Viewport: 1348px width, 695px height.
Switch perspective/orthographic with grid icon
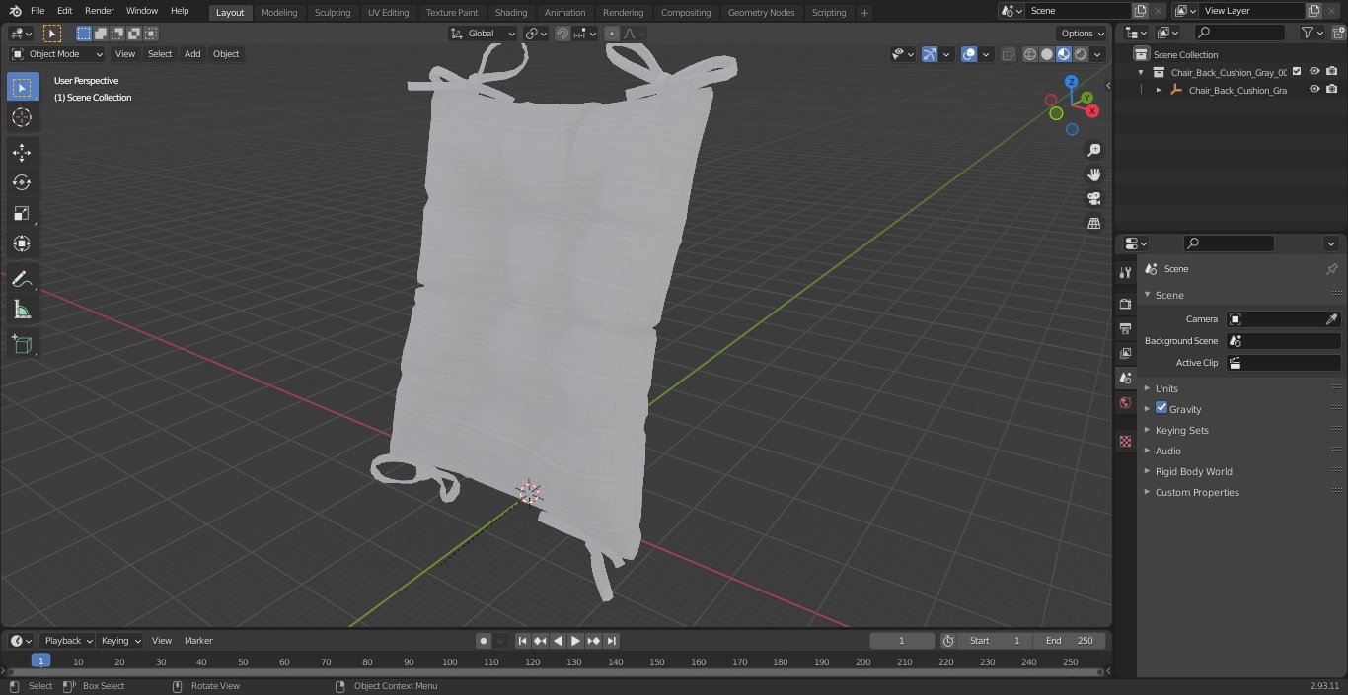pos(1093,224)
